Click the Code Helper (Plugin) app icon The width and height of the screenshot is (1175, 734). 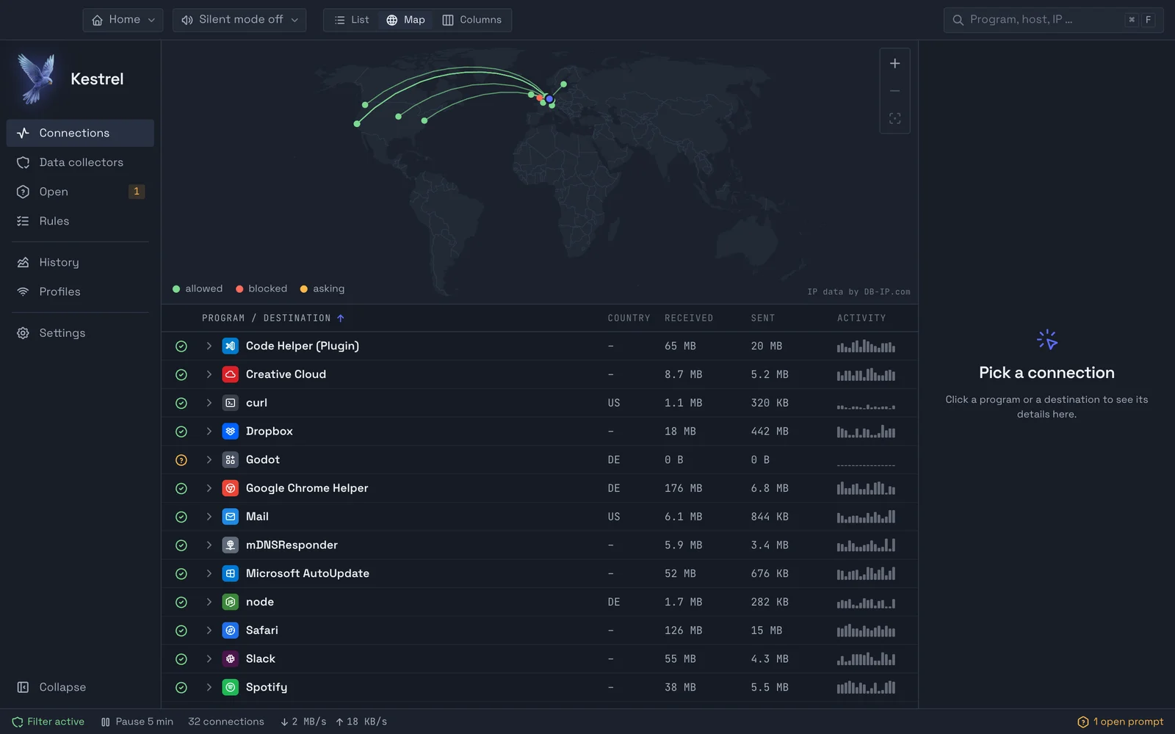click(231, 346)
